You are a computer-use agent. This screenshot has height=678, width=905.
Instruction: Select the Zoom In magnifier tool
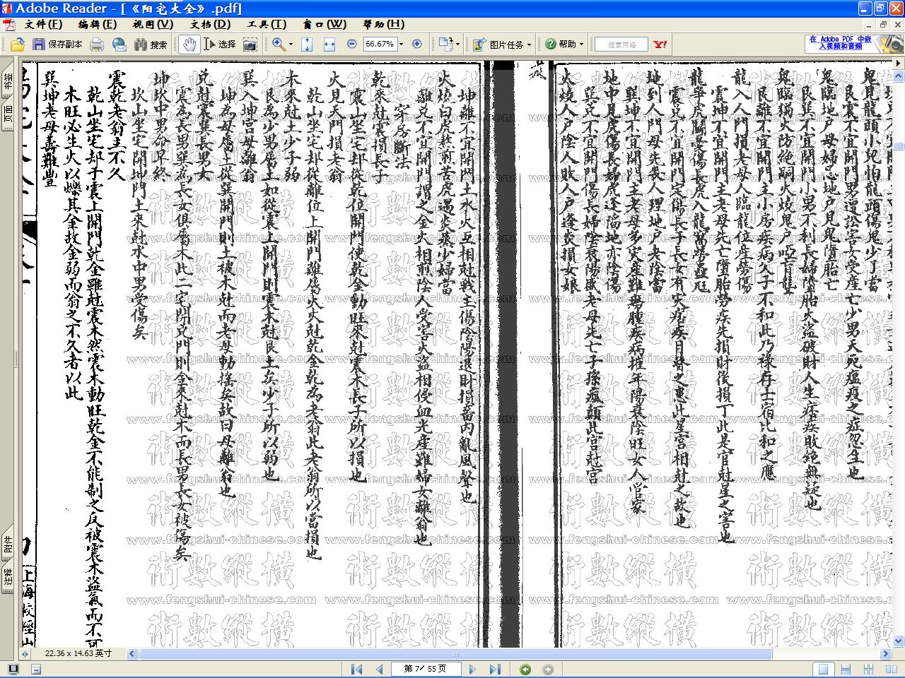click(x=279, y=44)
